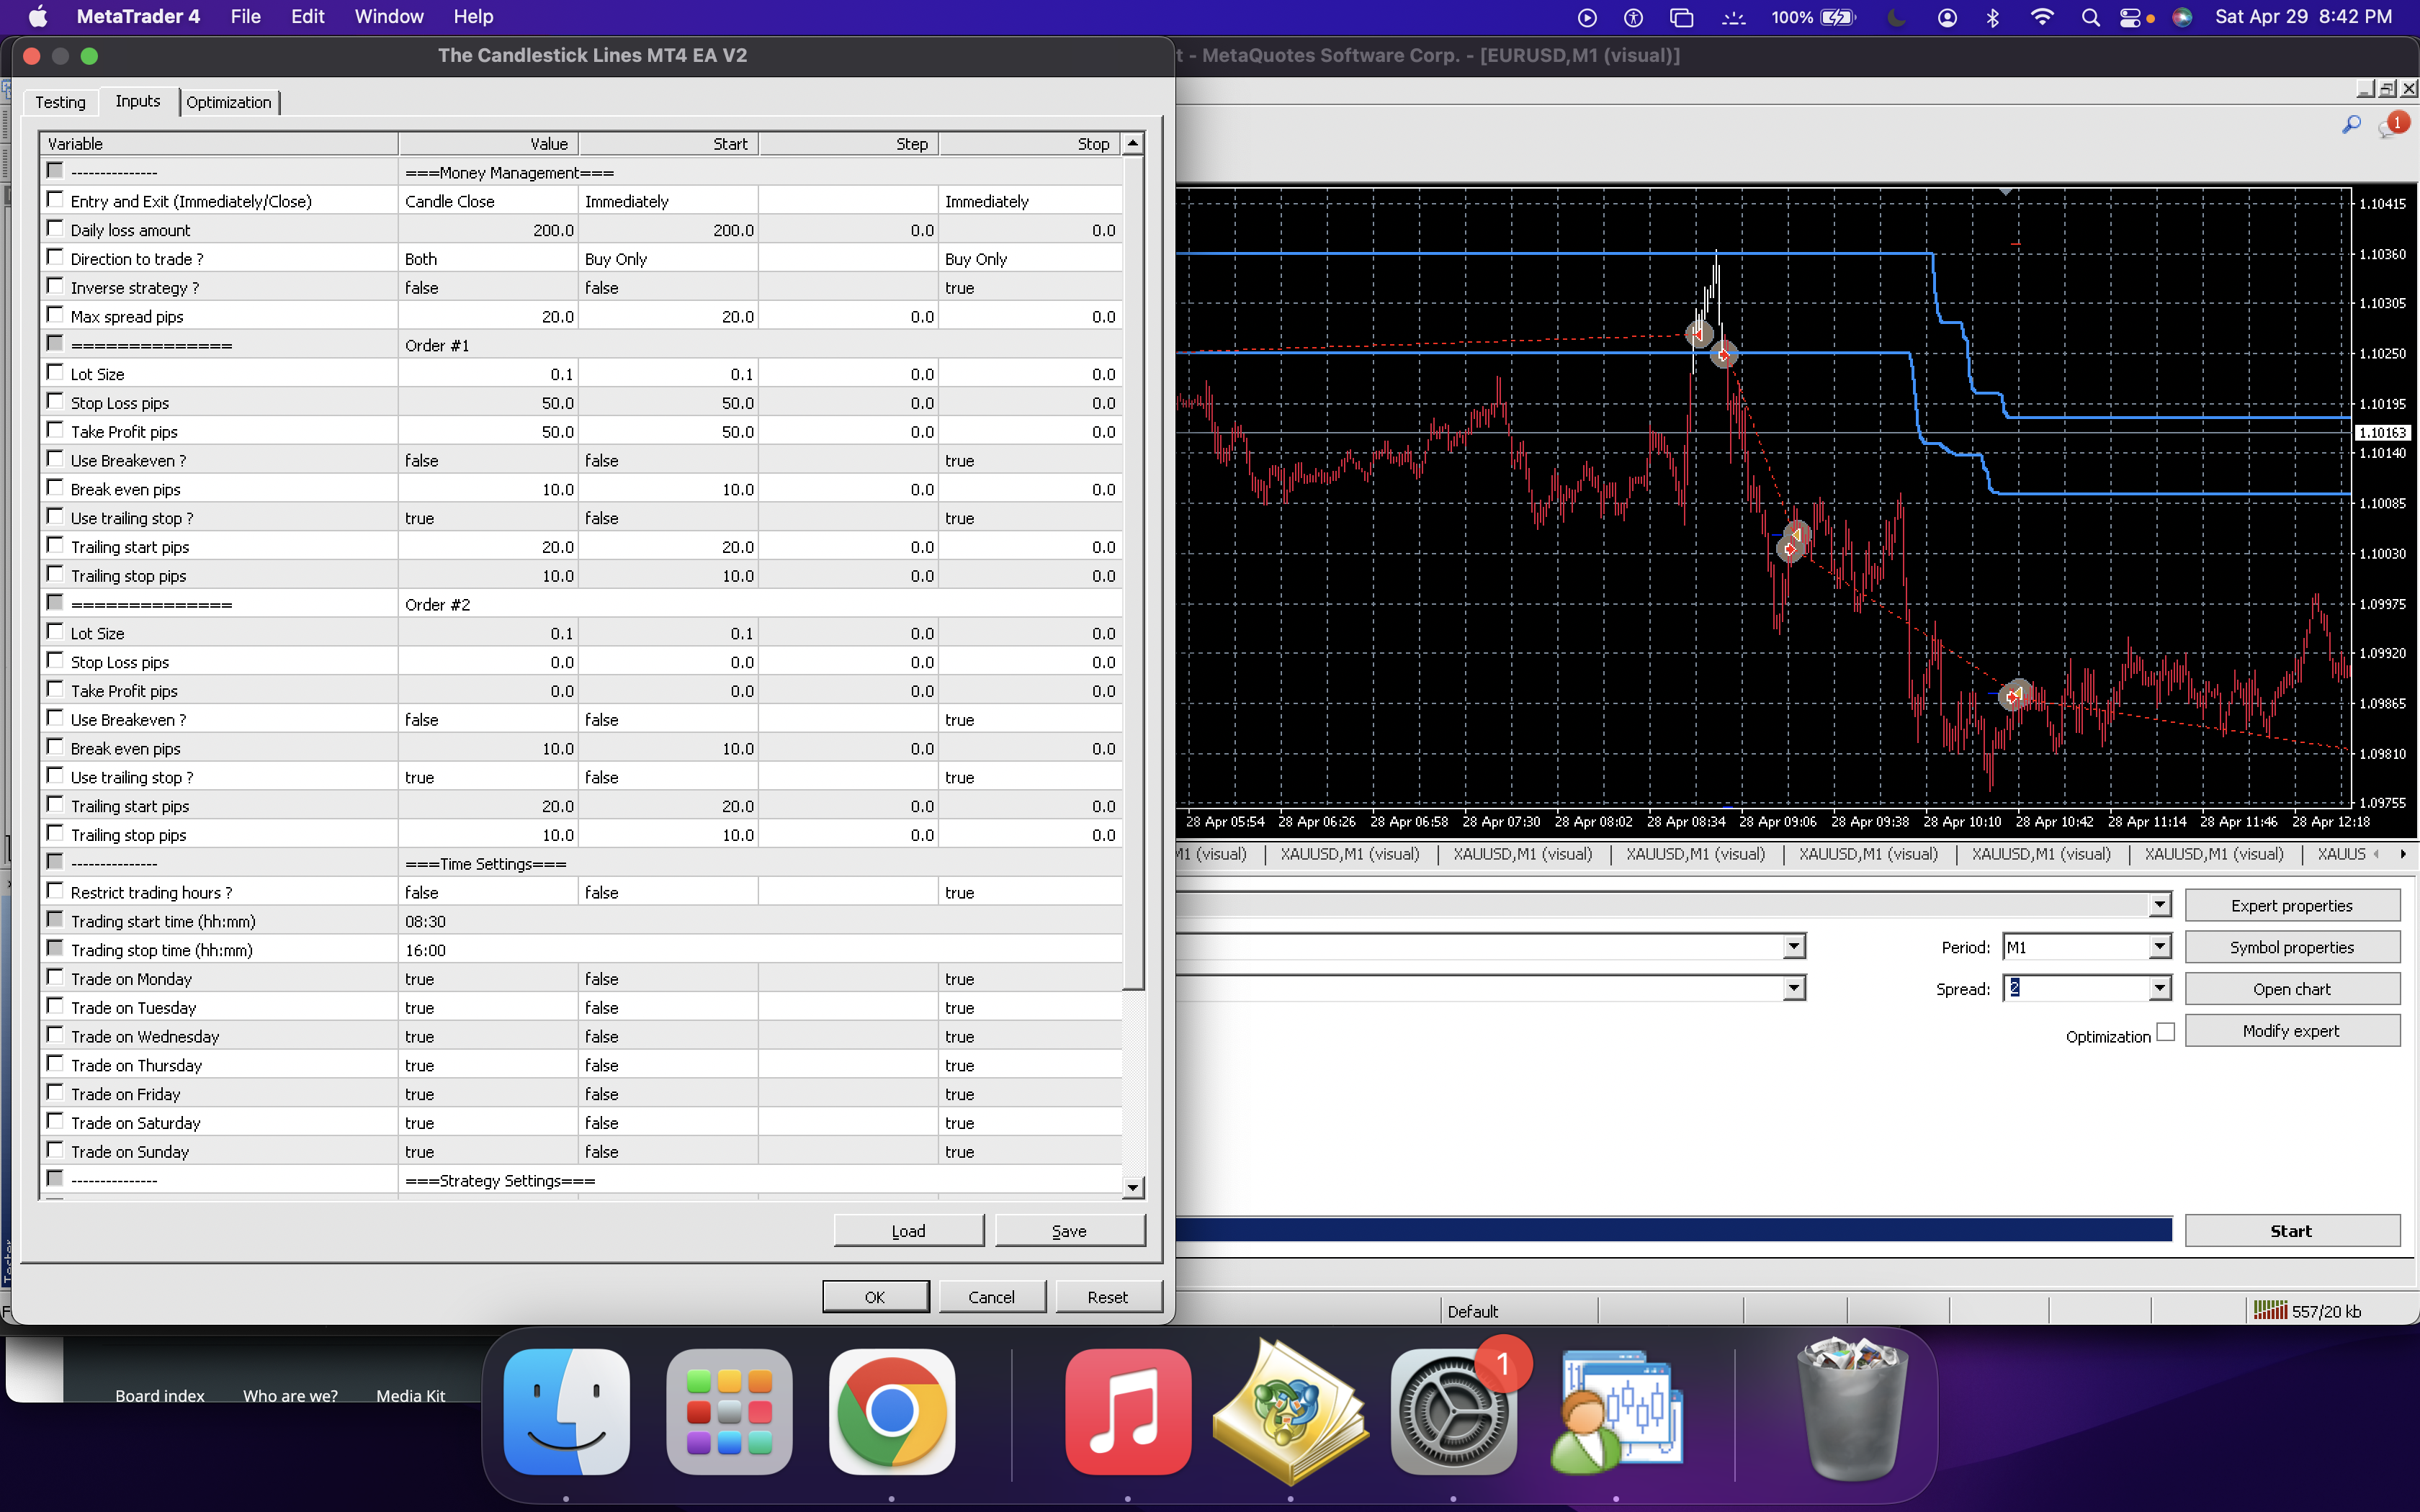2420x1512 pixels.
Task: Open Launchpad from the dock
Action: coord(729,1411)
